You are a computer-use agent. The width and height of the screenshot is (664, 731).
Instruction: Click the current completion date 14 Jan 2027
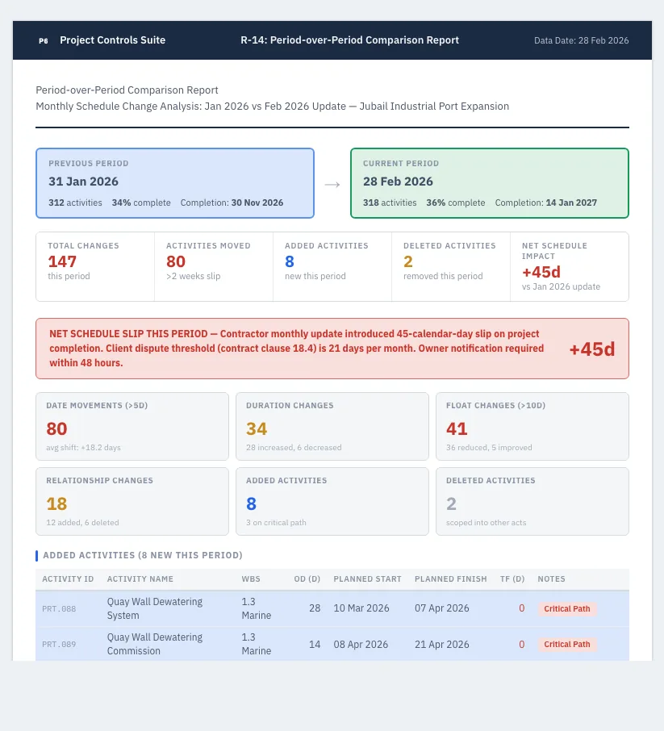coord(571,203)
